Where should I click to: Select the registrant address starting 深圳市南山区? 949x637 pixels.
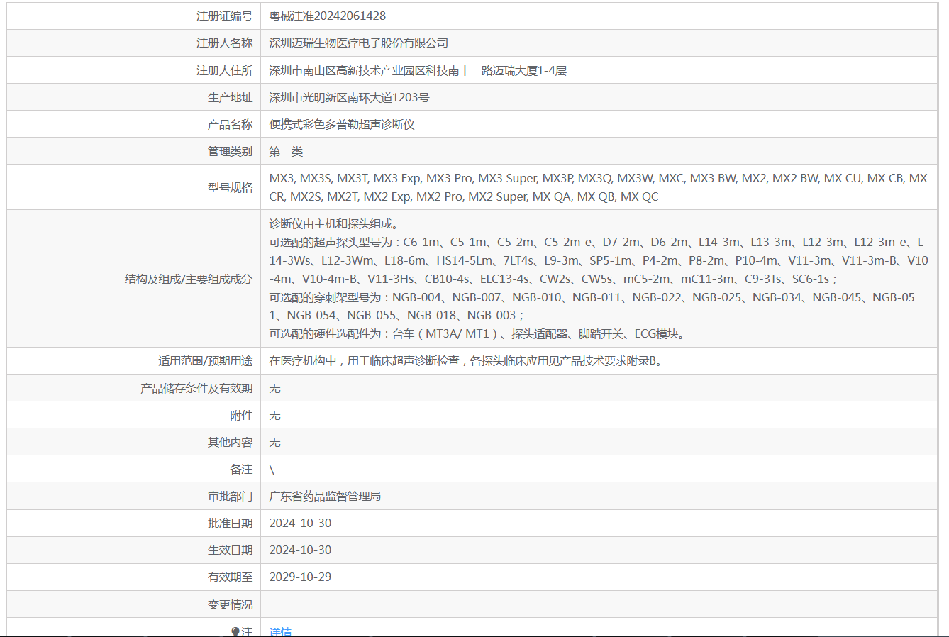[x=418, y=70]
